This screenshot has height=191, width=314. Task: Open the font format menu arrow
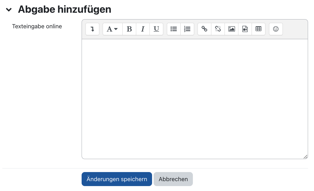[116, 29]
